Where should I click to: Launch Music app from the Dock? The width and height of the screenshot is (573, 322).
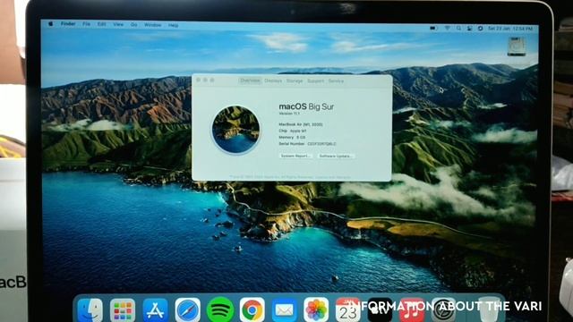coord(412,310)
